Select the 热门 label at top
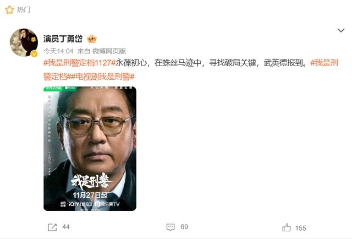 pos(24,10)
